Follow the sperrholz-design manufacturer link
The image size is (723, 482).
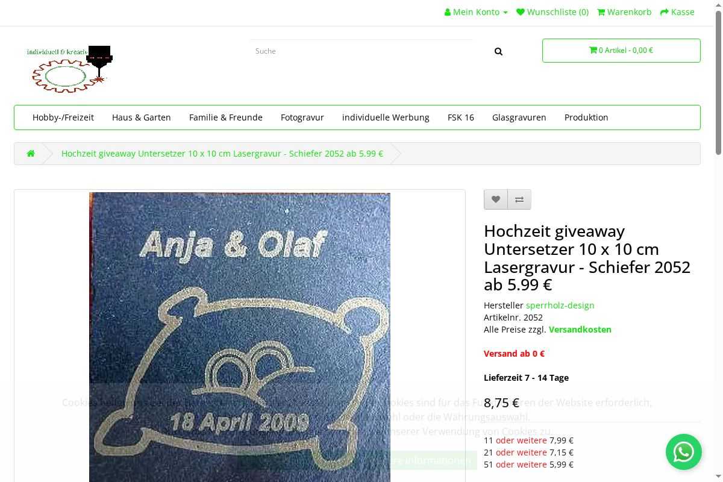click(560, 305)
